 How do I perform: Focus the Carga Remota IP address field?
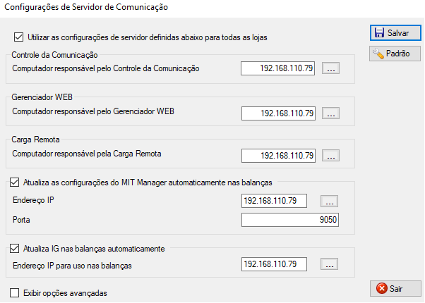point(278,156)
